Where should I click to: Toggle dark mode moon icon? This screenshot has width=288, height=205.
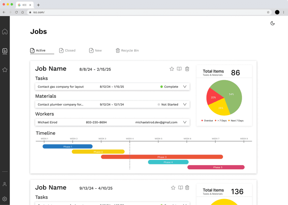click(x=272, y=23)
